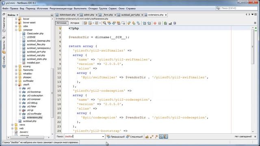
Task: Open the Реорганизация кода menu
Action: (x=61, y=9)
